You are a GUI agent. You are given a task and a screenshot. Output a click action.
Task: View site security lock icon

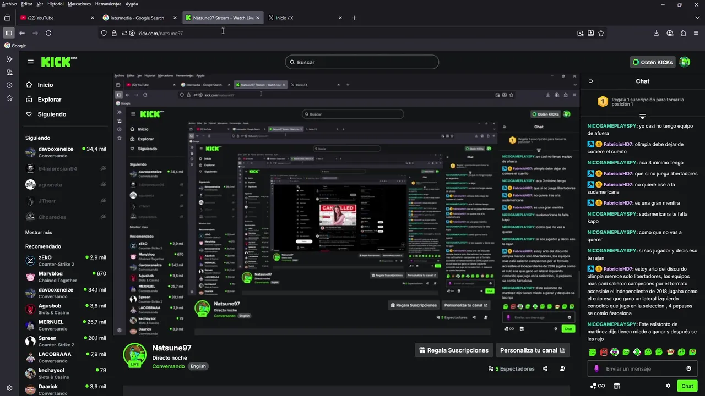114,33
